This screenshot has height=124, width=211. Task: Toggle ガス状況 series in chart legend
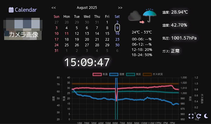(153, 74)
